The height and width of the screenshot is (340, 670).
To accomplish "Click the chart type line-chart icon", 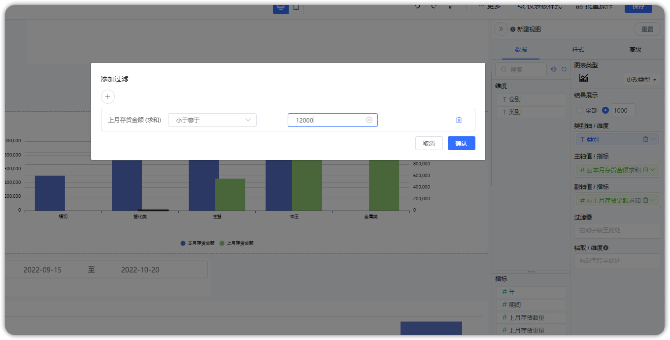I will point(584,78).
